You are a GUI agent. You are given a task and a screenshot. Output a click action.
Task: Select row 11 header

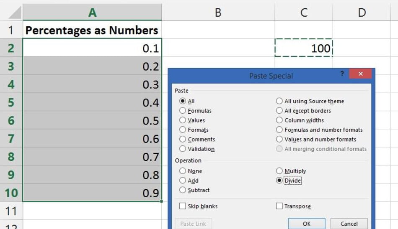11,211
